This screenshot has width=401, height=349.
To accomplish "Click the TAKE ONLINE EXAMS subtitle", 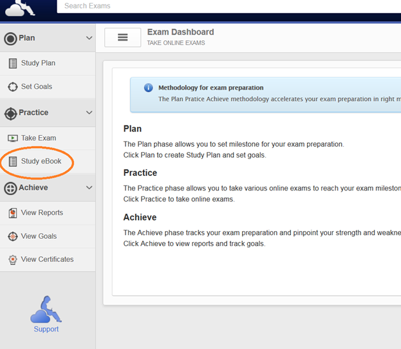I will (176, 43).
